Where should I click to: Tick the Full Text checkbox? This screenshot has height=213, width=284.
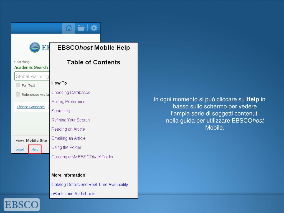(18, 85)
